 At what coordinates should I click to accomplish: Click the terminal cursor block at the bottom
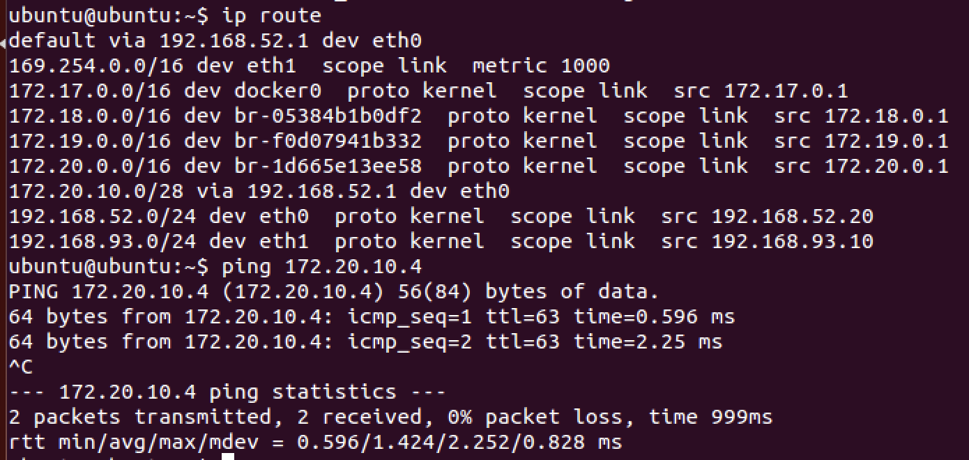coord(227,457)
